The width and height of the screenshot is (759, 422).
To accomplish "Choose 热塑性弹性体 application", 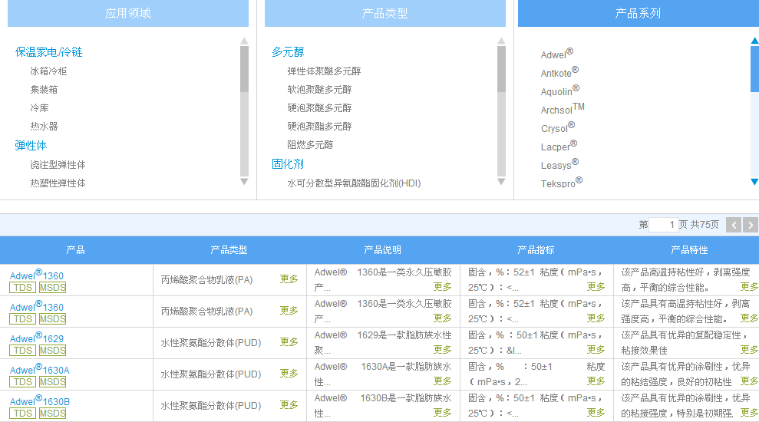I will point(58,183).
